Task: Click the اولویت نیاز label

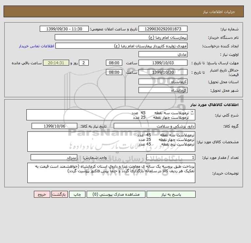Action: click(229, 54)
